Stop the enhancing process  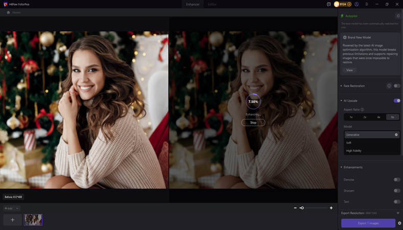(253, 123)
